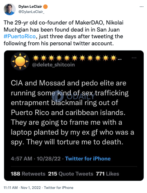Click the #PuertoRico hashtag

[x=20, y=36]
